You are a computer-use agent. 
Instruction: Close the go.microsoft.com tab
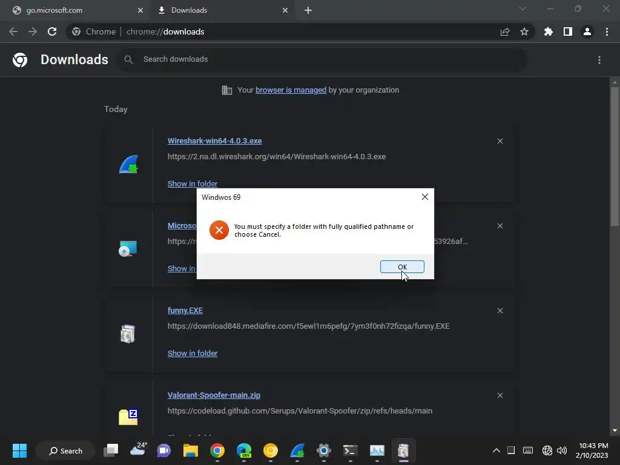pos(140,10)
